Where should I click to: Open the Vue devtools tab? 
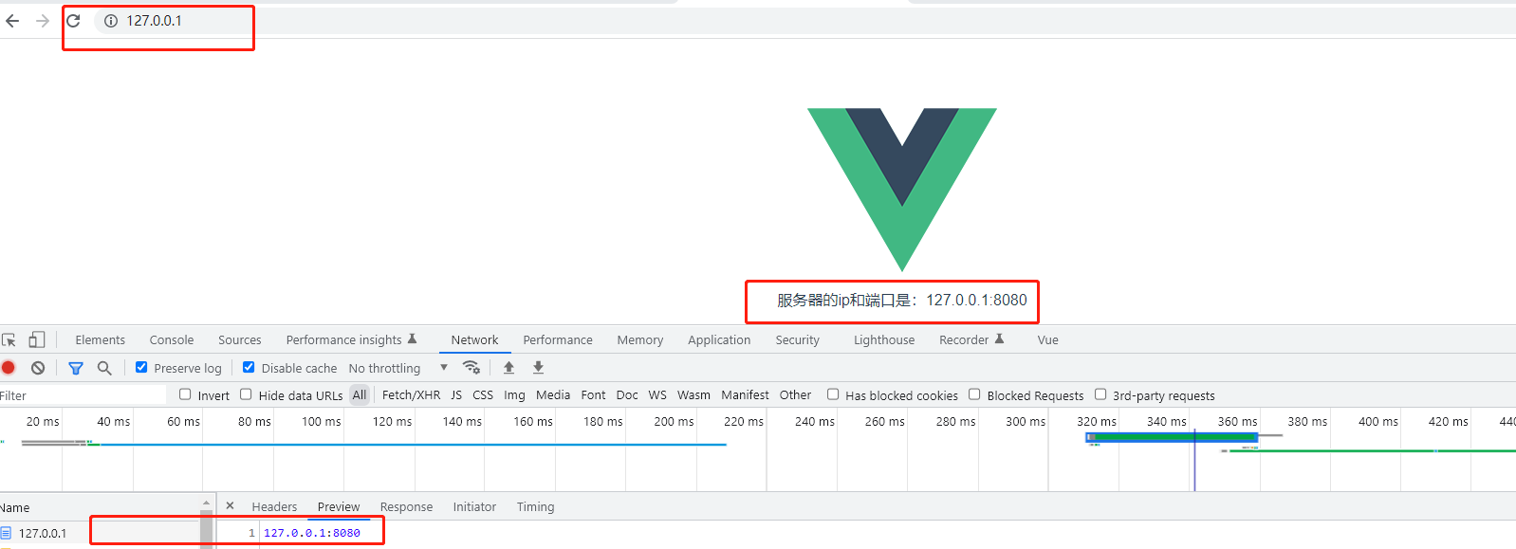coord(1048,340)
